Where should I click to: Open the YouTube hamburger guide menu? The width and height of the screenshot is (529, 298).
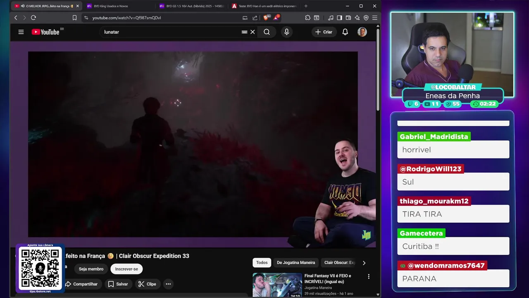tap(21, 32)
